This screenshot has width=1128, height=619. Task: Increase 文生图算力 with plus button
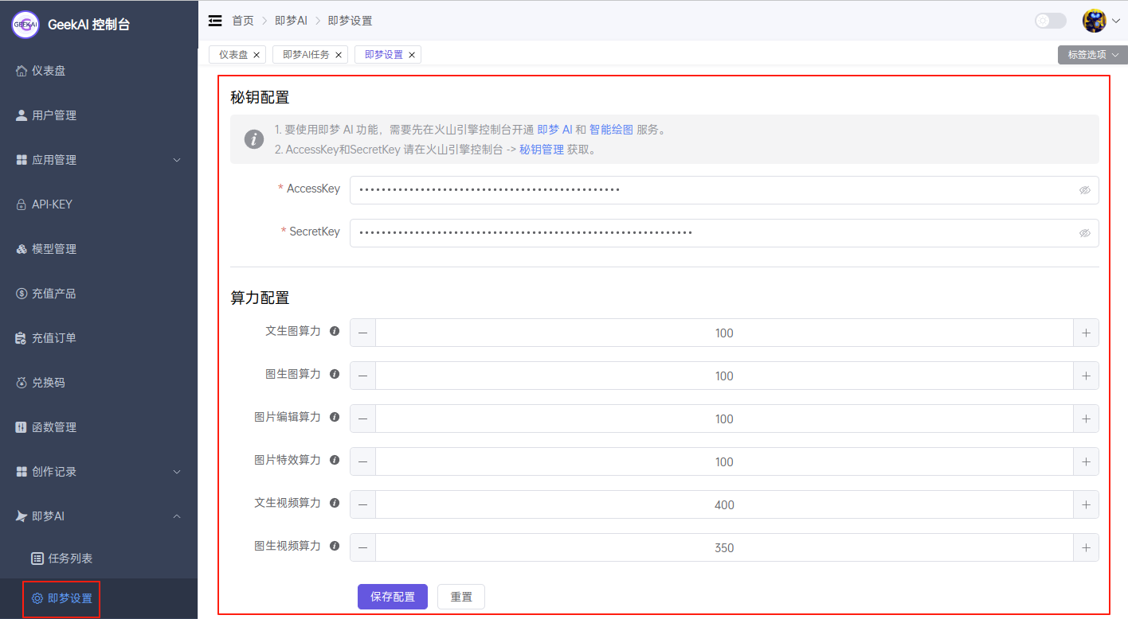tap(1086, 333)
